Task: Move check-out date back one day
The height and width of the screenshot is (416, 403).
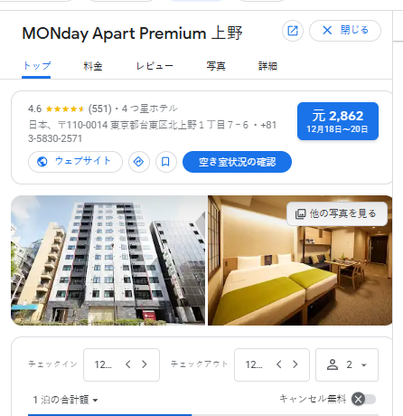Action: [279, 364]
